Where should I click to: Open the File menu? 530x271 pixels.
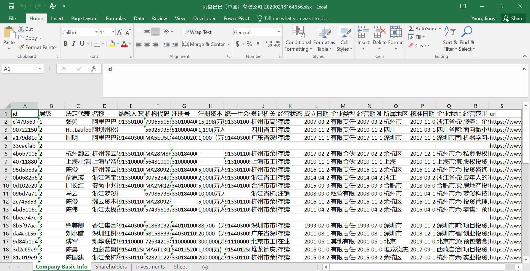click(x=12, y=18)
